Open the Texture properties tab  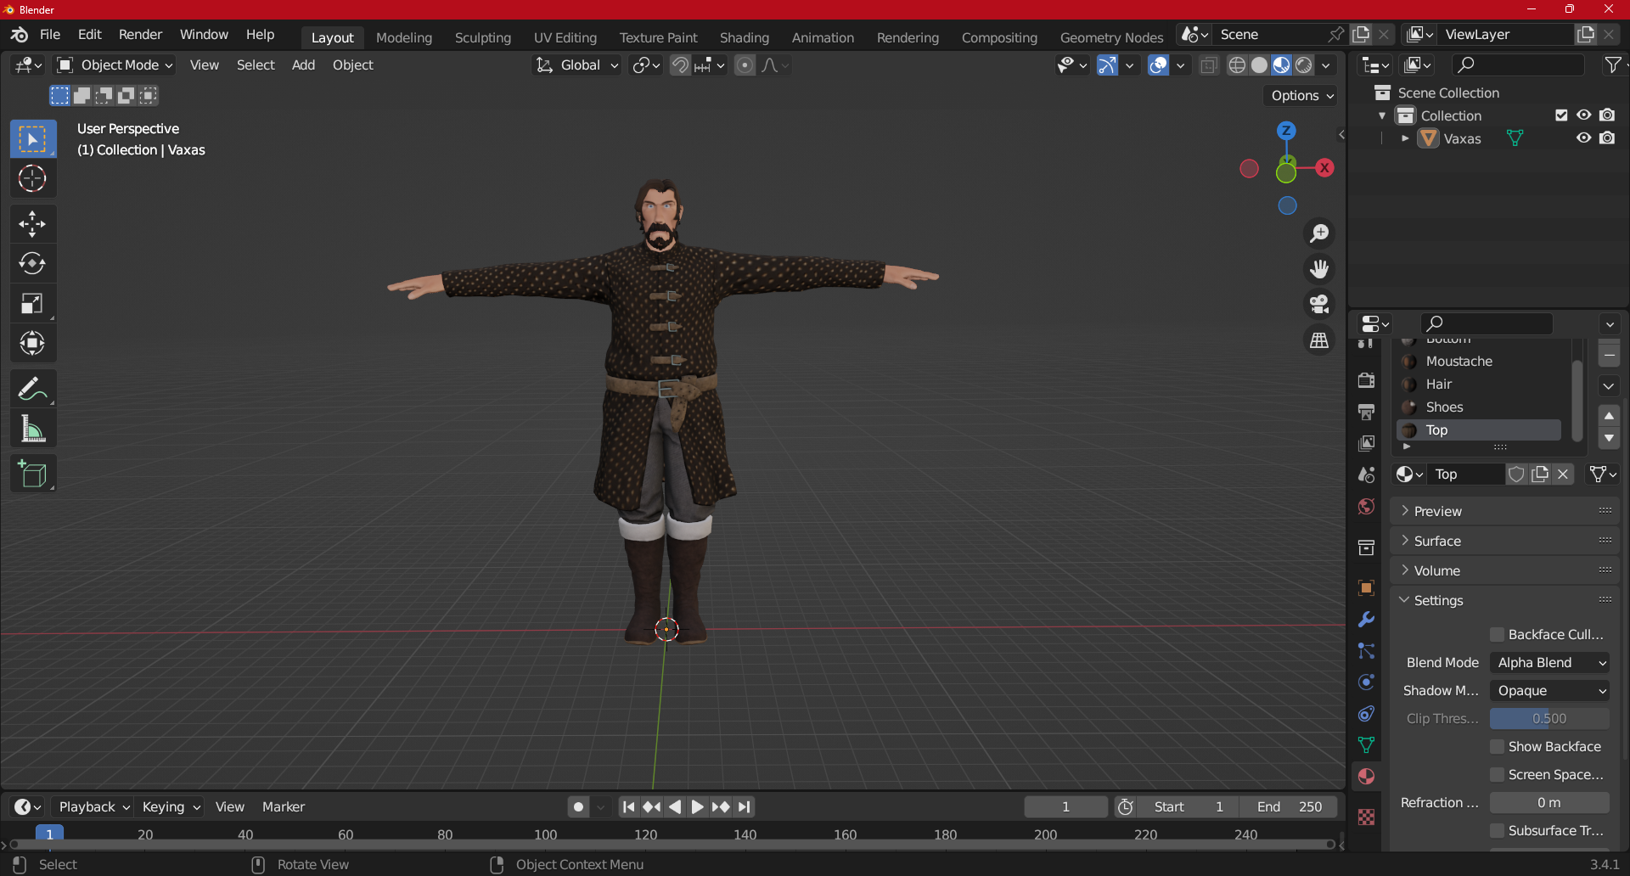coord(1366,817)
